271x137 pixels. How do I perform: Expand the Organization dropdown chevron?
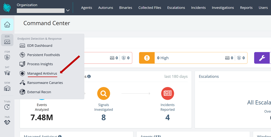68,11
